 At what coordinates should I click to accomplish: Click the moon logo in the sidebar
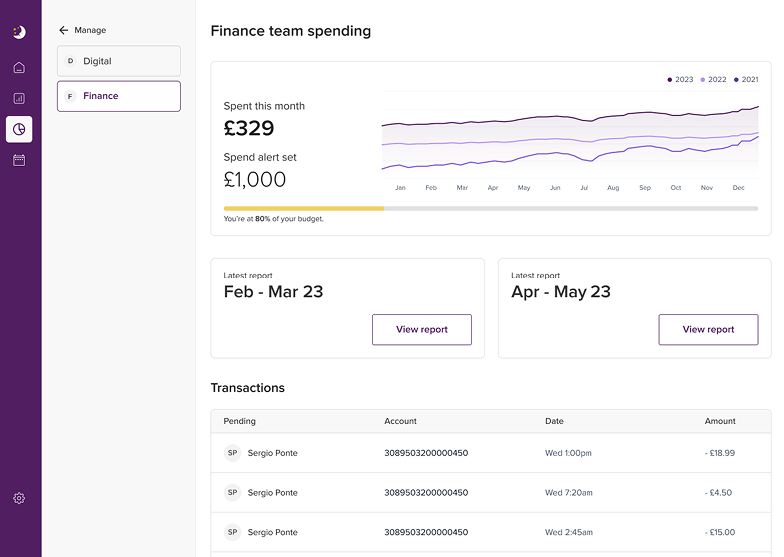tap(19, 32)
